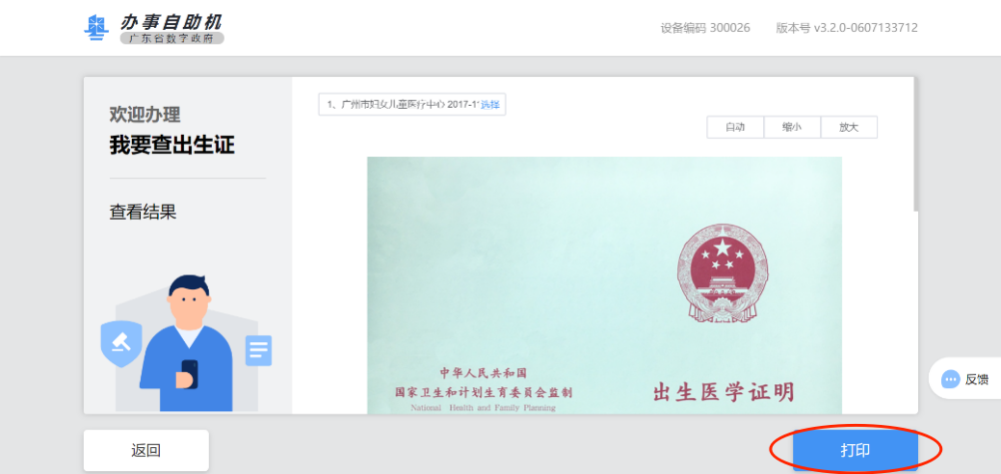Click the 出生医学证明 title on certificate
Image resolution: width=1001 pixels, height=474 pixels.
point(724,391)
